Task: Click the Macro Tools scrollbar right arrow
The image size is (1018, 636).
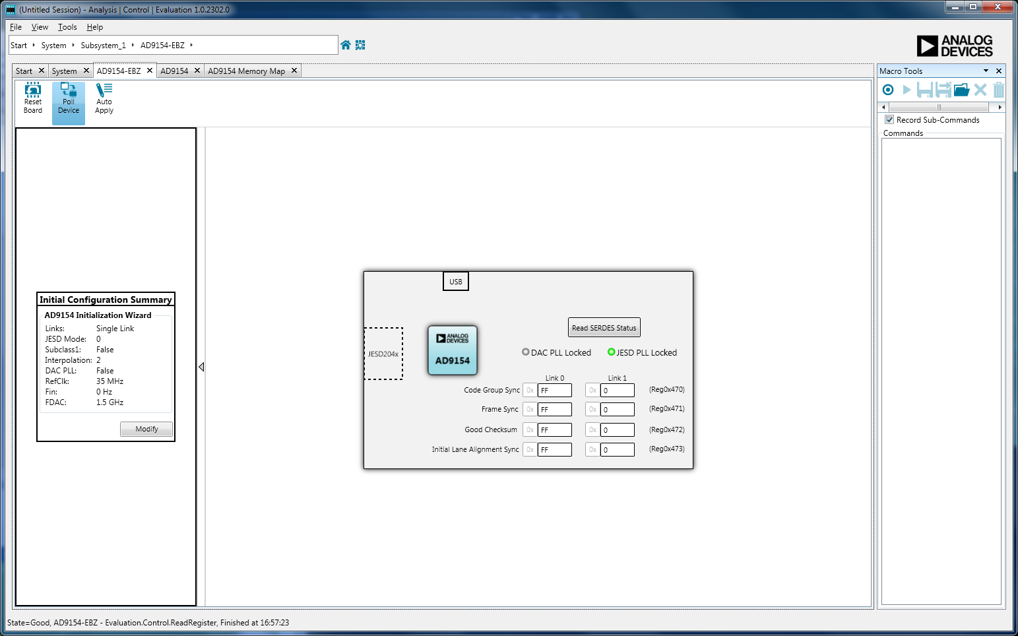Action: click(x=1000, y=107)
